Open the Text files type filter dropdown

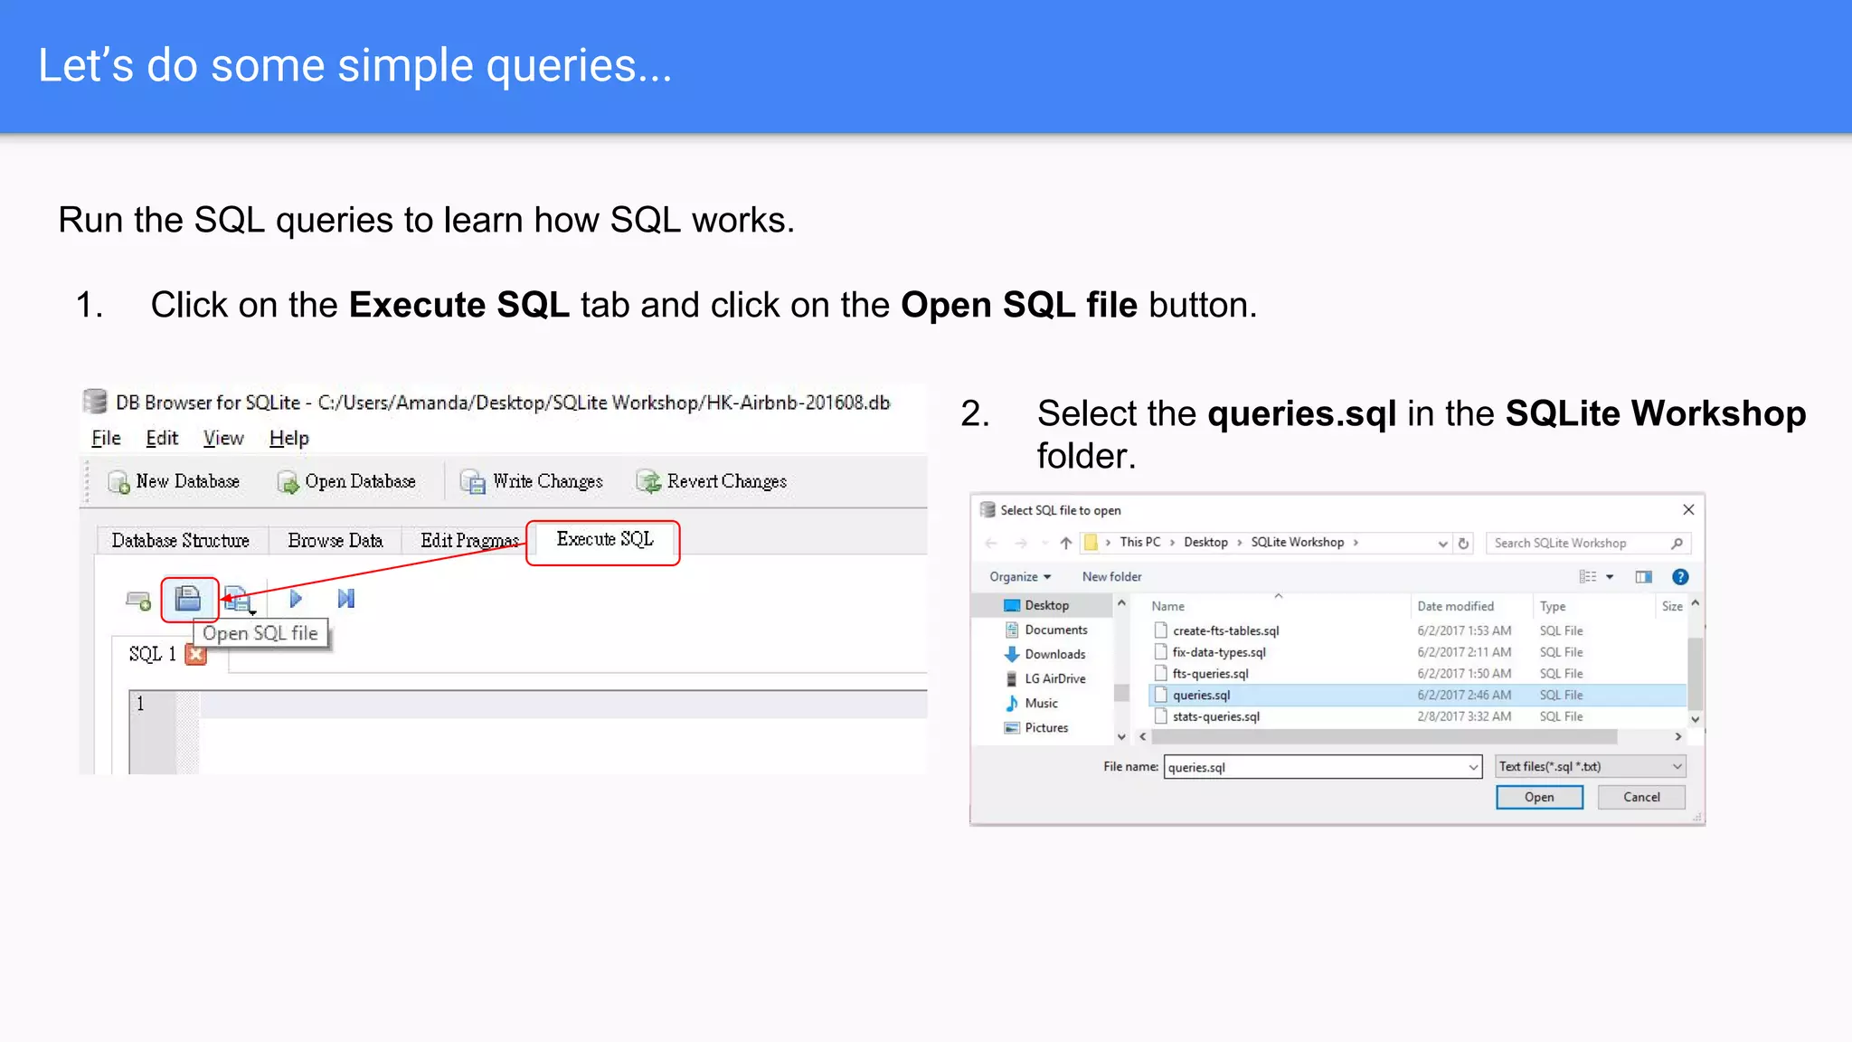coord(1590,766)
